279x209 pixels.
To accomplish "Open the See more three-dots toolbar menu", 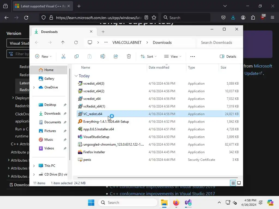I will [x=193, y=57].
